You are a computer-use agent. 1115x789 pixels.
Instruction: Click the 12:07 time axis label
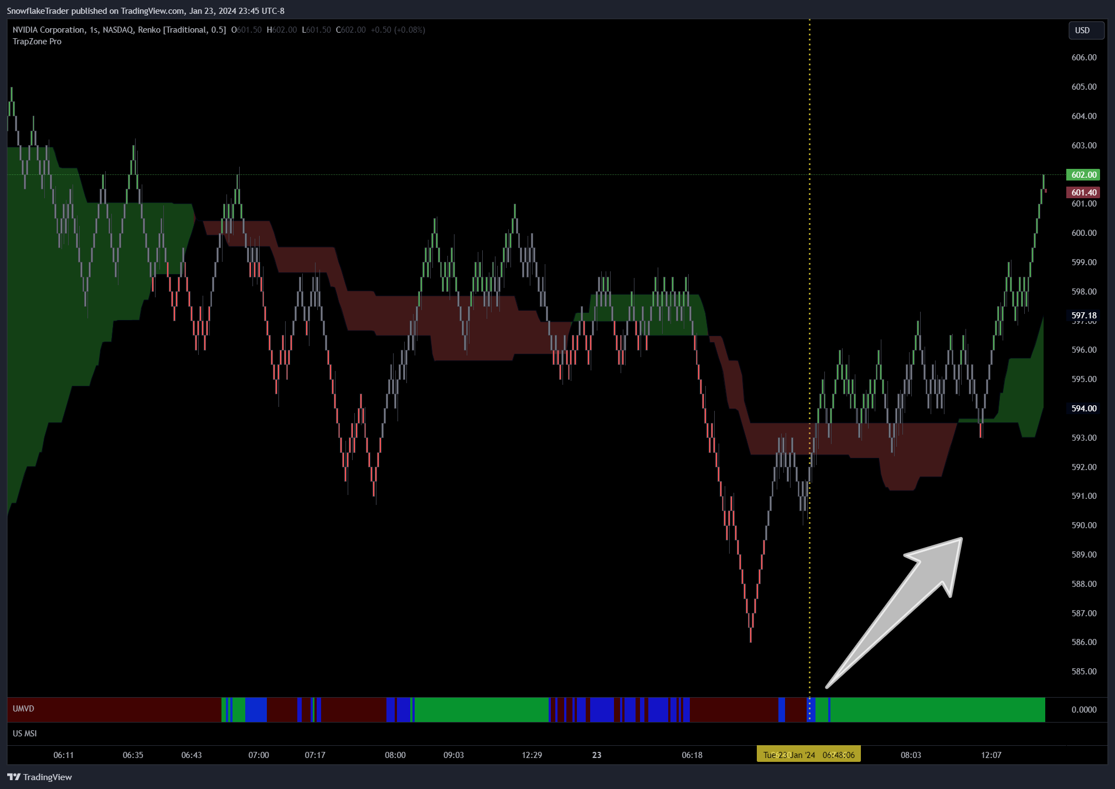(991, 755)
